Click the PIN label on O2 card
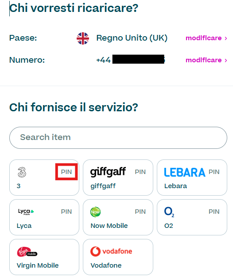 214,212
